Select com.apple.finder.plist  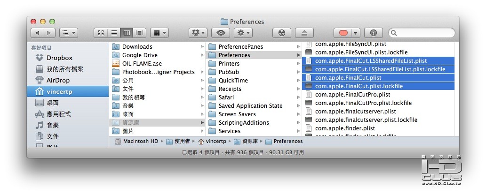click(x=378, y=128)
